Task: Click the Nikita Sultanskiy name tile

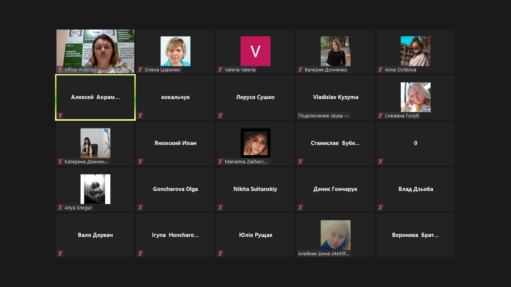Action: pos(255,189)
